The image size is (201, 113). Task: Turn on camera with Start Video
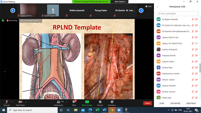(20, 102)
